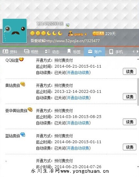This screenshot has width=139, height=177.
Task: Click the QQ钻皇 heart diamond icon
Action: [x=21, y=60]
